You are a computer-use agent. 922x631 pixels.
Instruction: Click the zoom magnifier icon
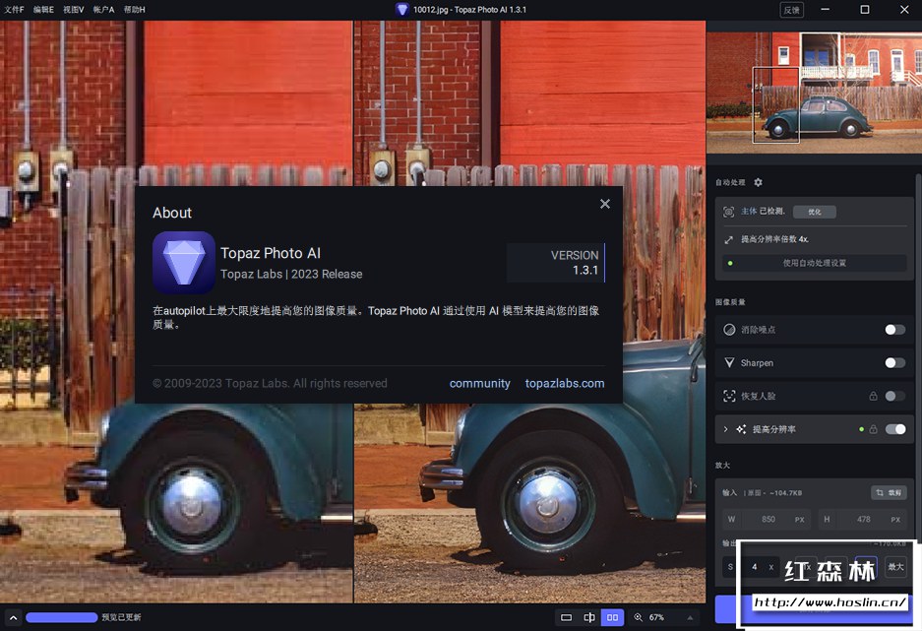coord(638,617)
